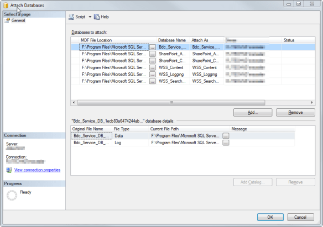Click the Original File Name column header
Screen dimensions: 323x227
pos(92,129)
